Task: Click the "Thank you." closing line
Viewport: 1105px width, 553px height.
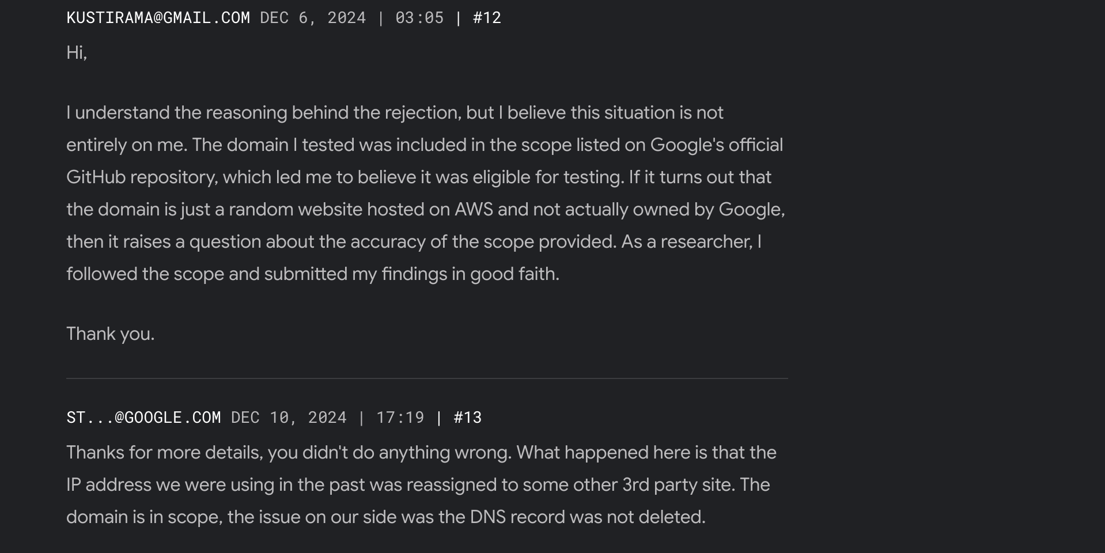Action: (110, 334)
